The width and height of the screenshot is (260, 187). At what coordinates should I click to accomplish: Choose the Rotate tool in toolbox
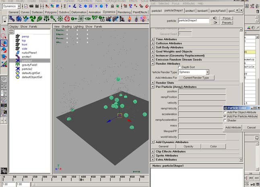click(4, 50)
